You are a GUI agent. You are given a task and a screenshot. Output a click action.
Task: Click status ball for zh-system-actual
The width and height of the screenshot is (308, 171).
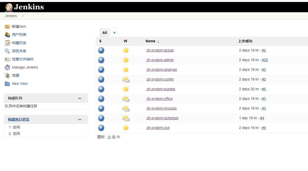tap(101, 50)
